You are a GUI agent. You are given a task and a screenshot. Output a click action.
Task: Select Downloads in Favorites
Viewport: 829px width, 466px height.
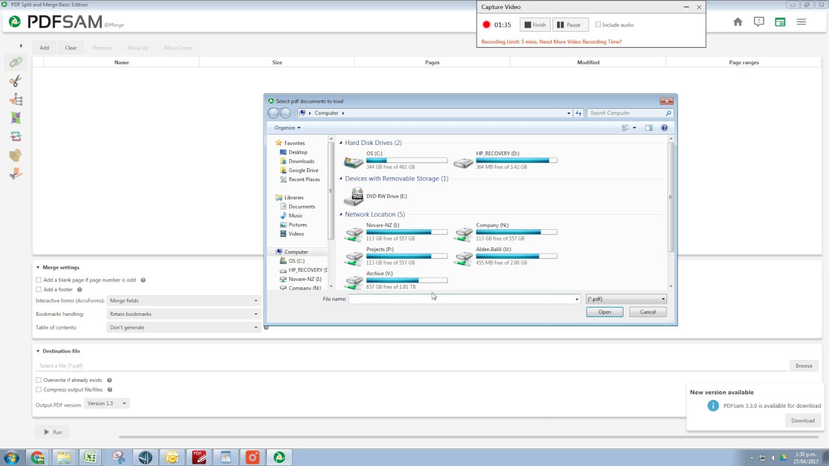(x=301, y=161)
